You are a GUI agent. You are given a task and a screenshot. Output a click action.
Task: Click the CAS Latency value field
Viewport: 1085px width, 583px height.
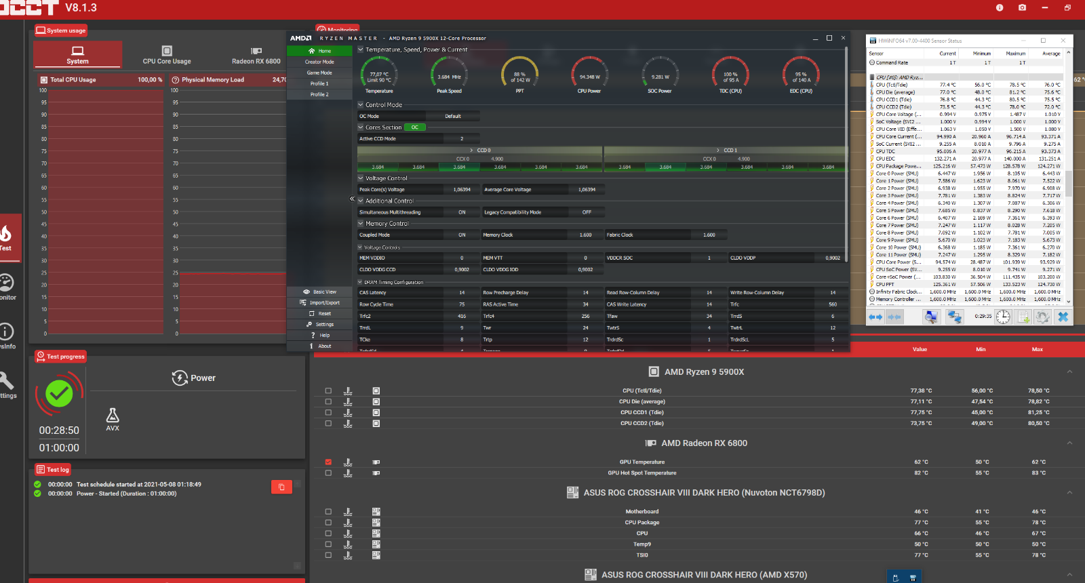pyautogui.click(x=460, y=293)
